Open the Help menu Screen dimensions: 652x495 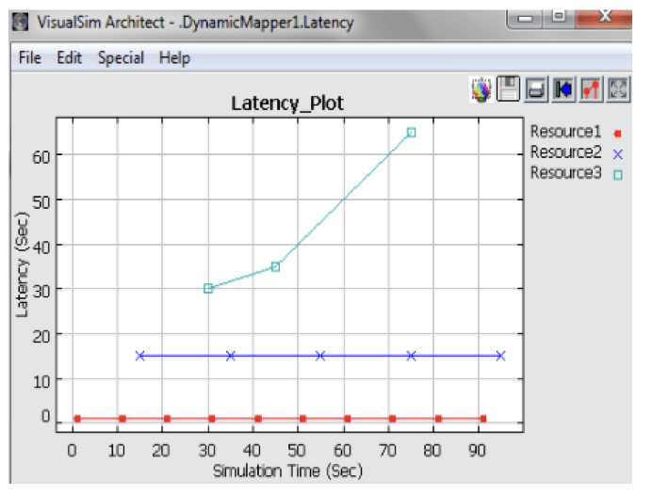tap(174, 57)
